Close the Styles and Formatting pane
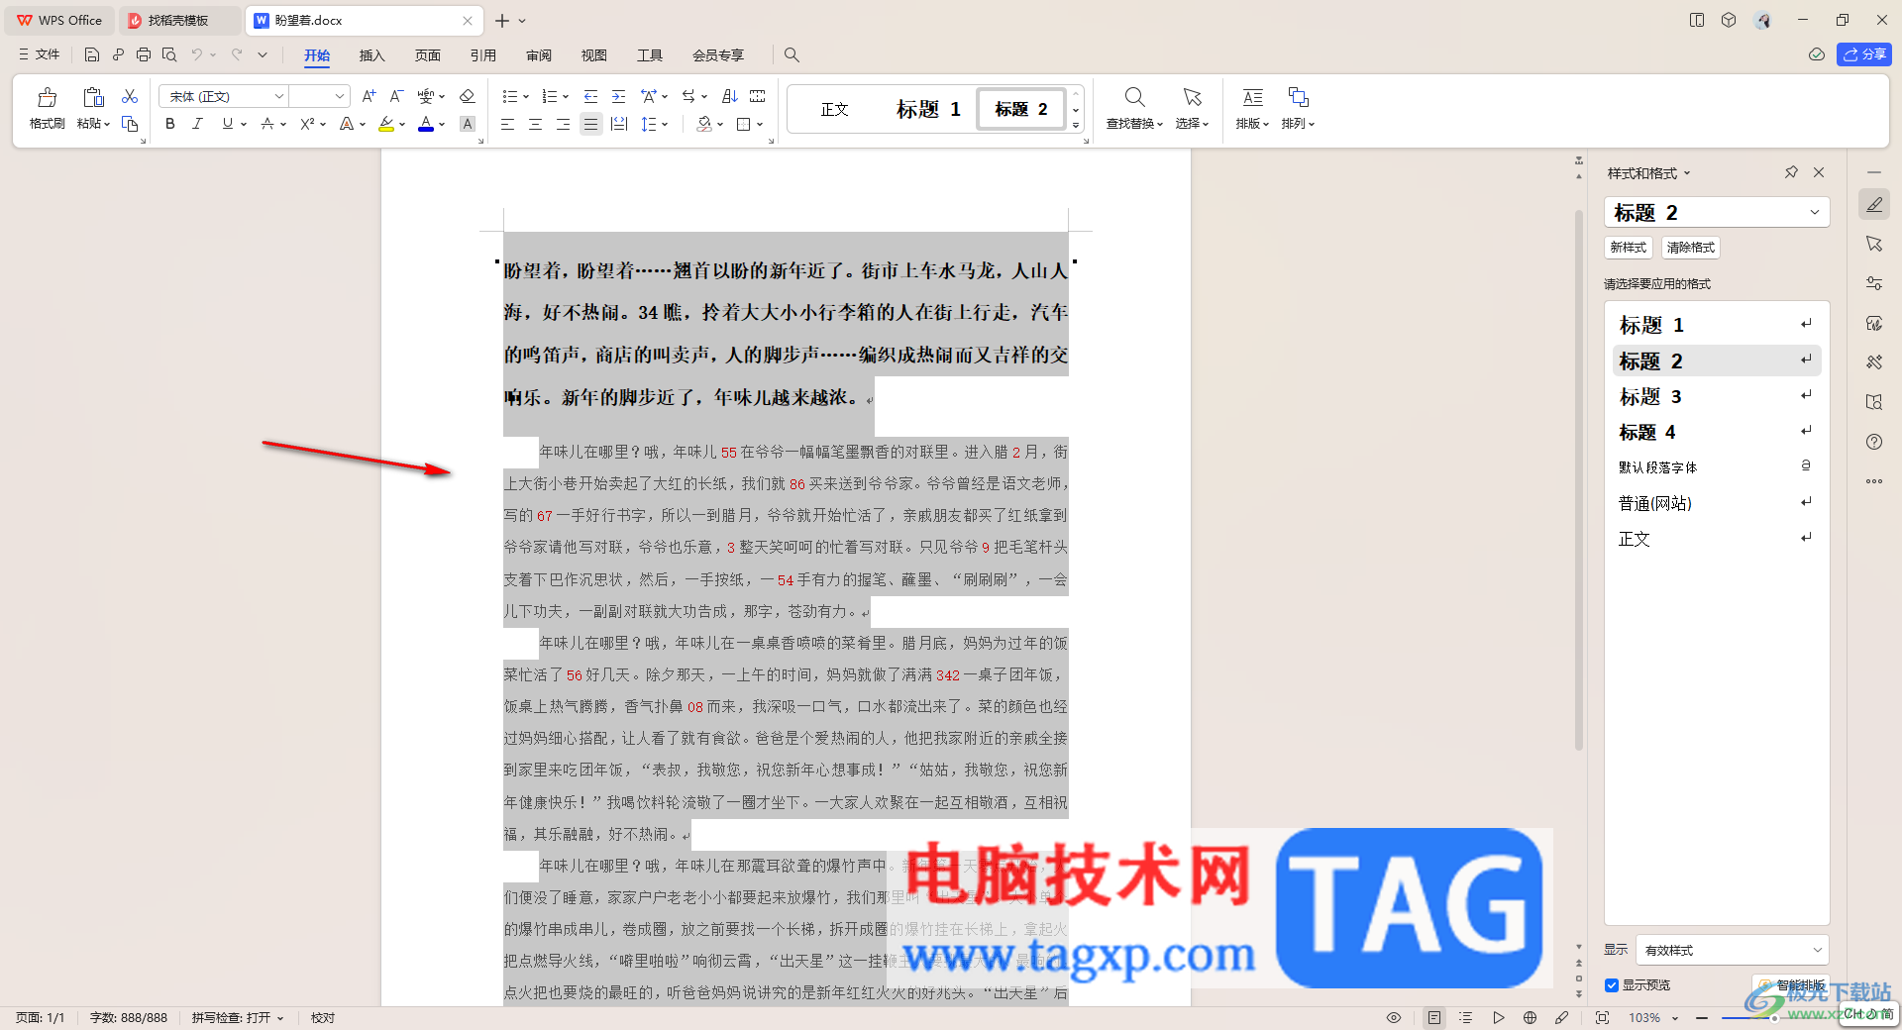The height and width of the screenshot is (1030, 1902). (1819, 172)
